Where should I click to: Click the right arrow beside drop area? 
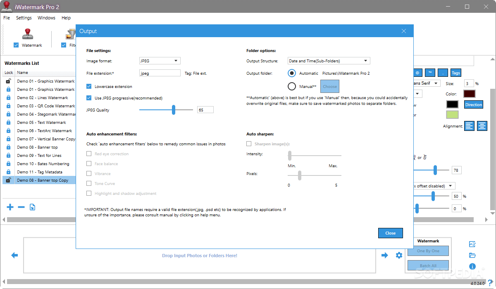385,256
